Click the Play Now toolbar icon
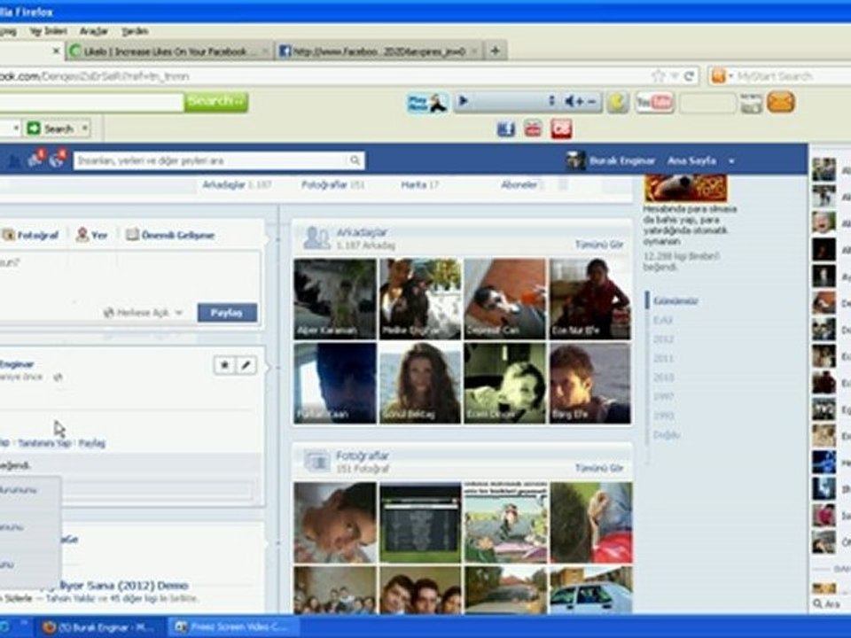This screenshot has width=851, height=638. pos(427,102)
